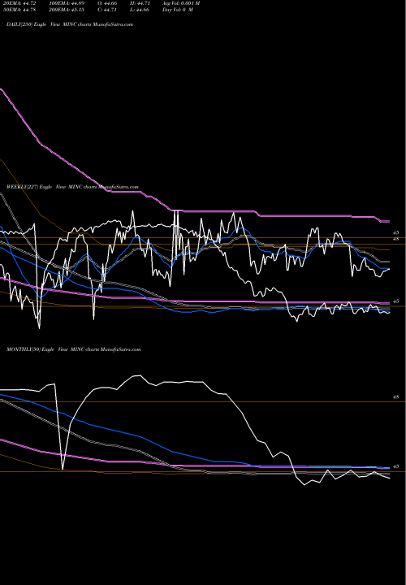Screen dimensions: 406x585
Task: Click the Avg Vol: 0.001 M label
Action: tap(181, 3)
